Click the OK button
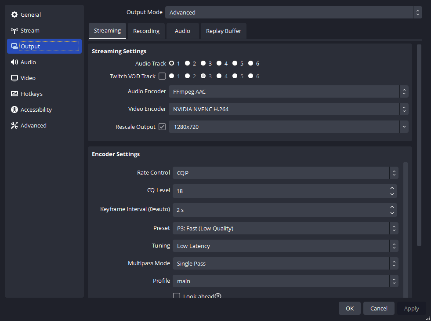Screen dimensions: 431x321 tap(349, 308)
